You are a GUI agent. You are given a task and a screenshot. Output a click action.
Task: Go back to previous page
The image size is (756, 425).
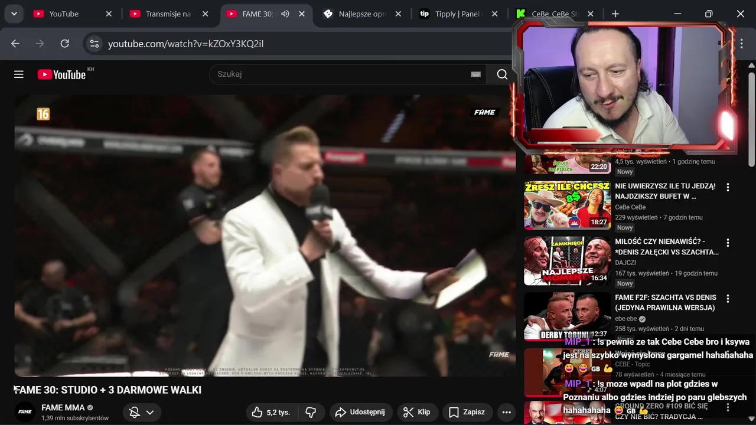[15, 44]
